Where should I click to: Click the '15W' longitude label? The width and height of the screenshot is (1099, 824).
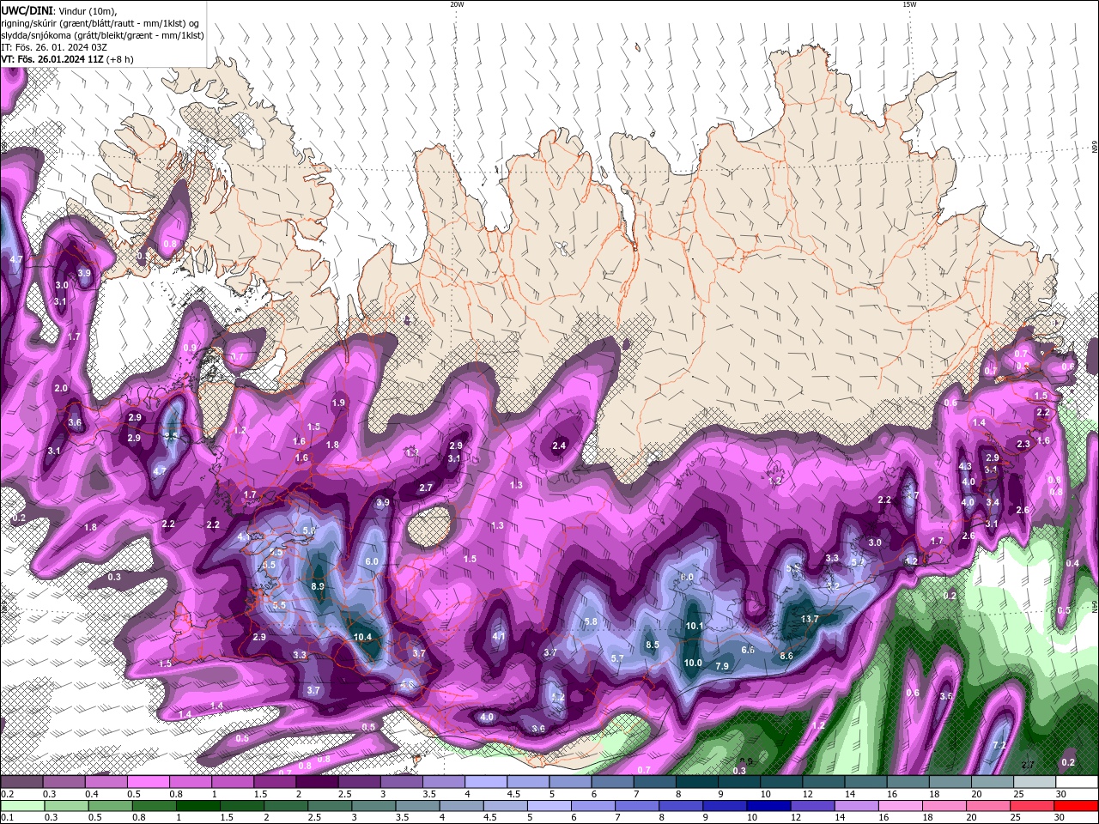point(909,4)
